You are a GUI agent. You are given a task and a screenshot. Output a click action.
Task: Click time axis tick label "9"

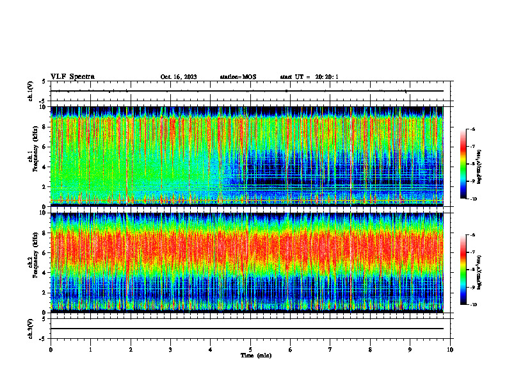coord(410,350)
